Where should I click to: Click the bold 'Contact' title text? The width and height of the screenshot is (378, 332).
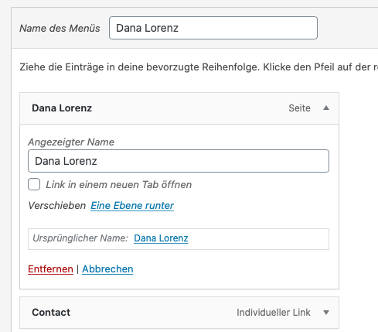(51, 313)
